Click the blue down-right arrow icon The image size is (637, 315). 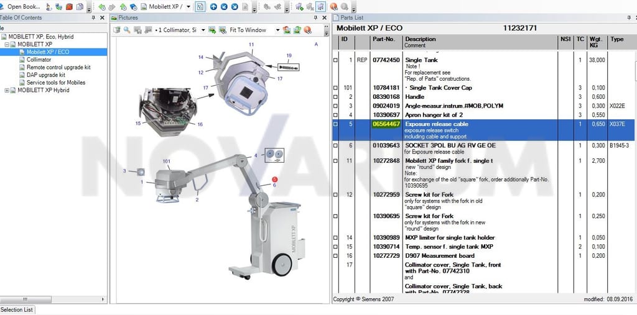(x=235, y=7)
